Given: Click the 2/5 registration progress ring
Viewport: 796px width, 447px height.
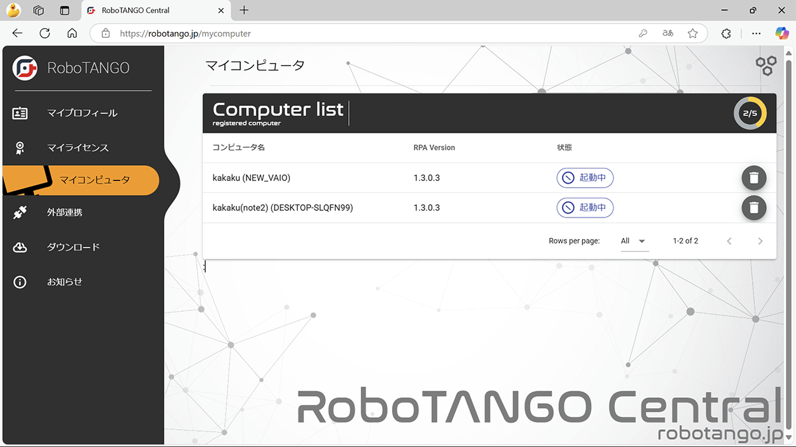Looking at the screenshot, I should coord(750,113).
